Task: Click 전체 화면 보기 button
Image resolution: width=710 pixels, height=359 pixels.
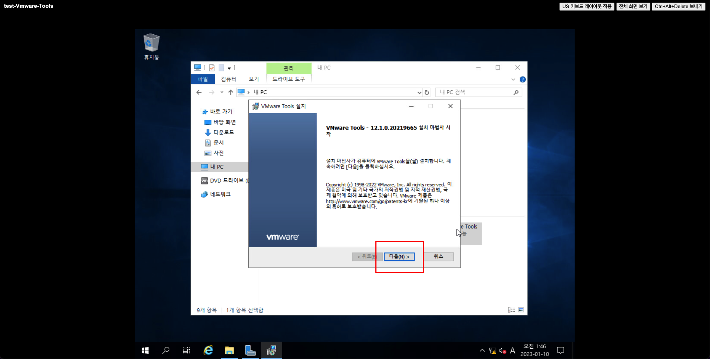Action: [x=633, y=6]
